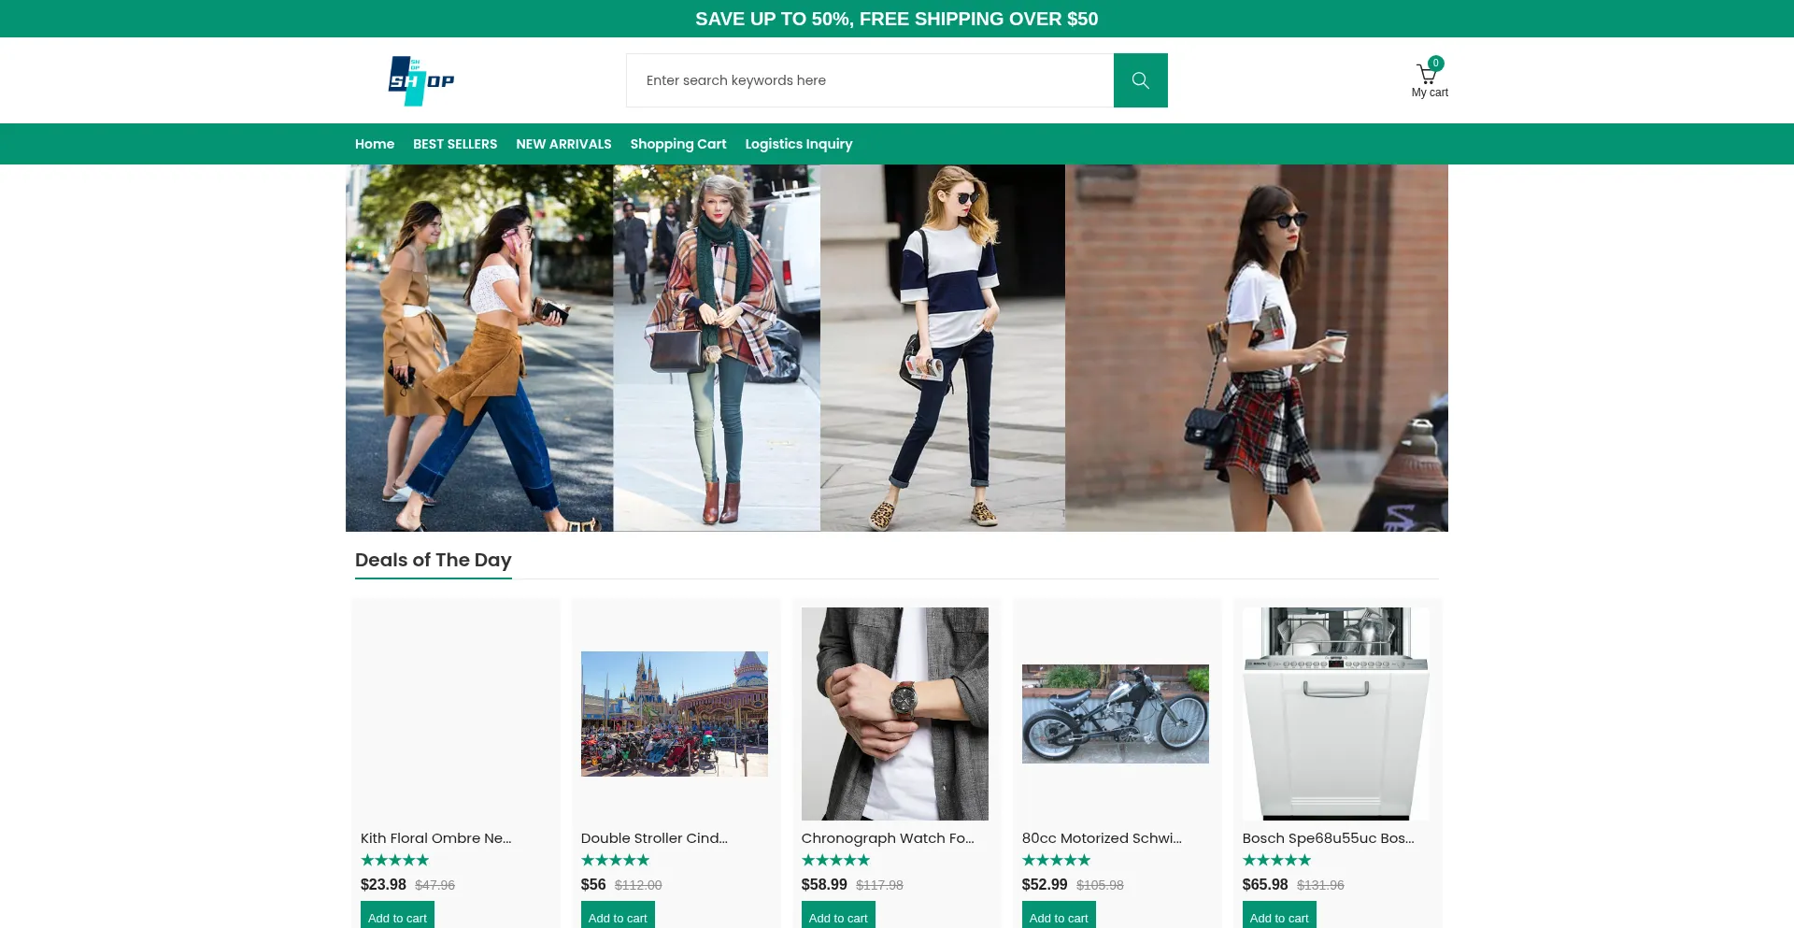Image resolution: width=1794 pixels, height=928 pixels.
Task: Click star rating under Chronograph Watch
Action: (835, 860)
